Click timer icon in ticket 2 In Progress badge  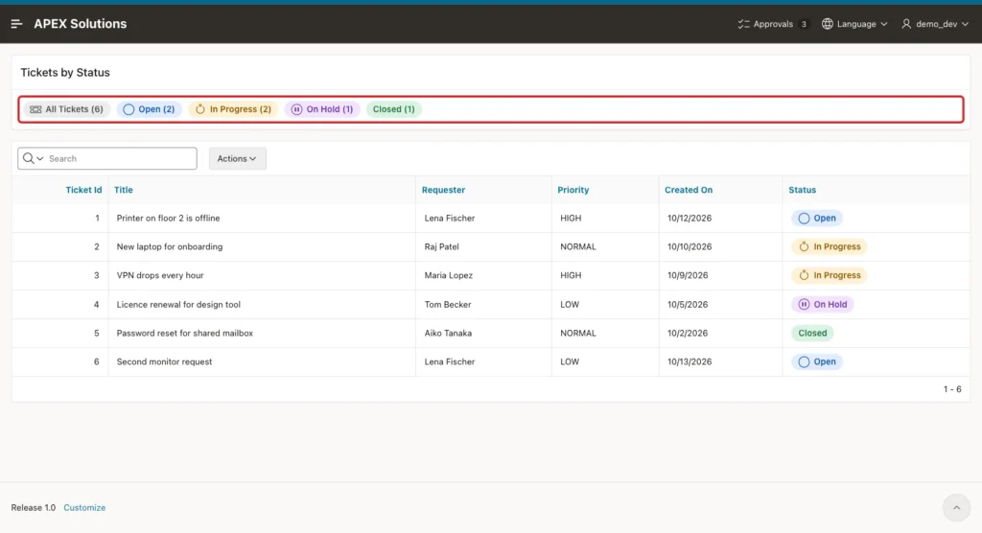(804, 246)
